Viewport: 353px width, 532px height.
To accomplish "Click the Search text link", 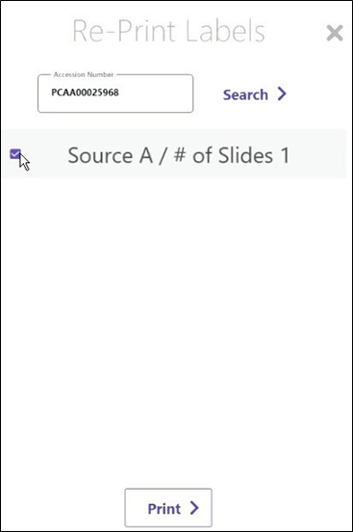I will 245,94.
